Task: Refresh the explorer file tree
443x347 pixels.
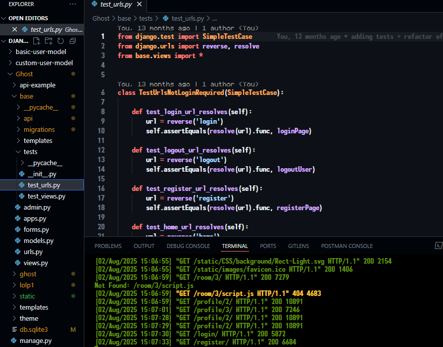Action: [x=61, y=41]
